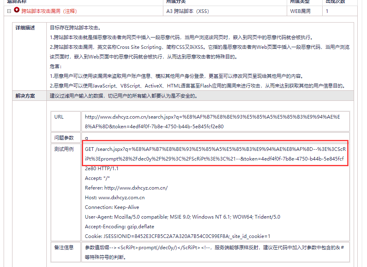Click the search.jspx URL value text

click(212, 122)
